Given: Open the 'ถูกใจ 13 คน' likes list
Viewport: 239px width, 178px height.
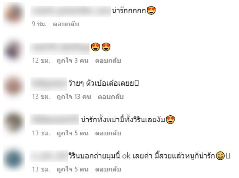Looking at the screenshot, I should pos(74,97).
